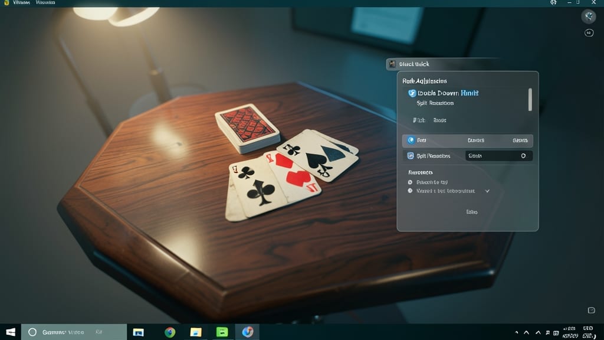Open the dark dropdown in Split row

pos(499,156)
